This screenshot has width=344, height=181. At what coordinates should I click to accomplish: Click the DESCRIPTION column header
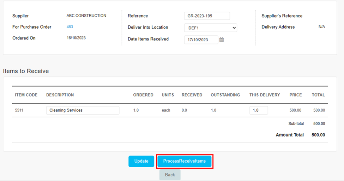(60, 95)
